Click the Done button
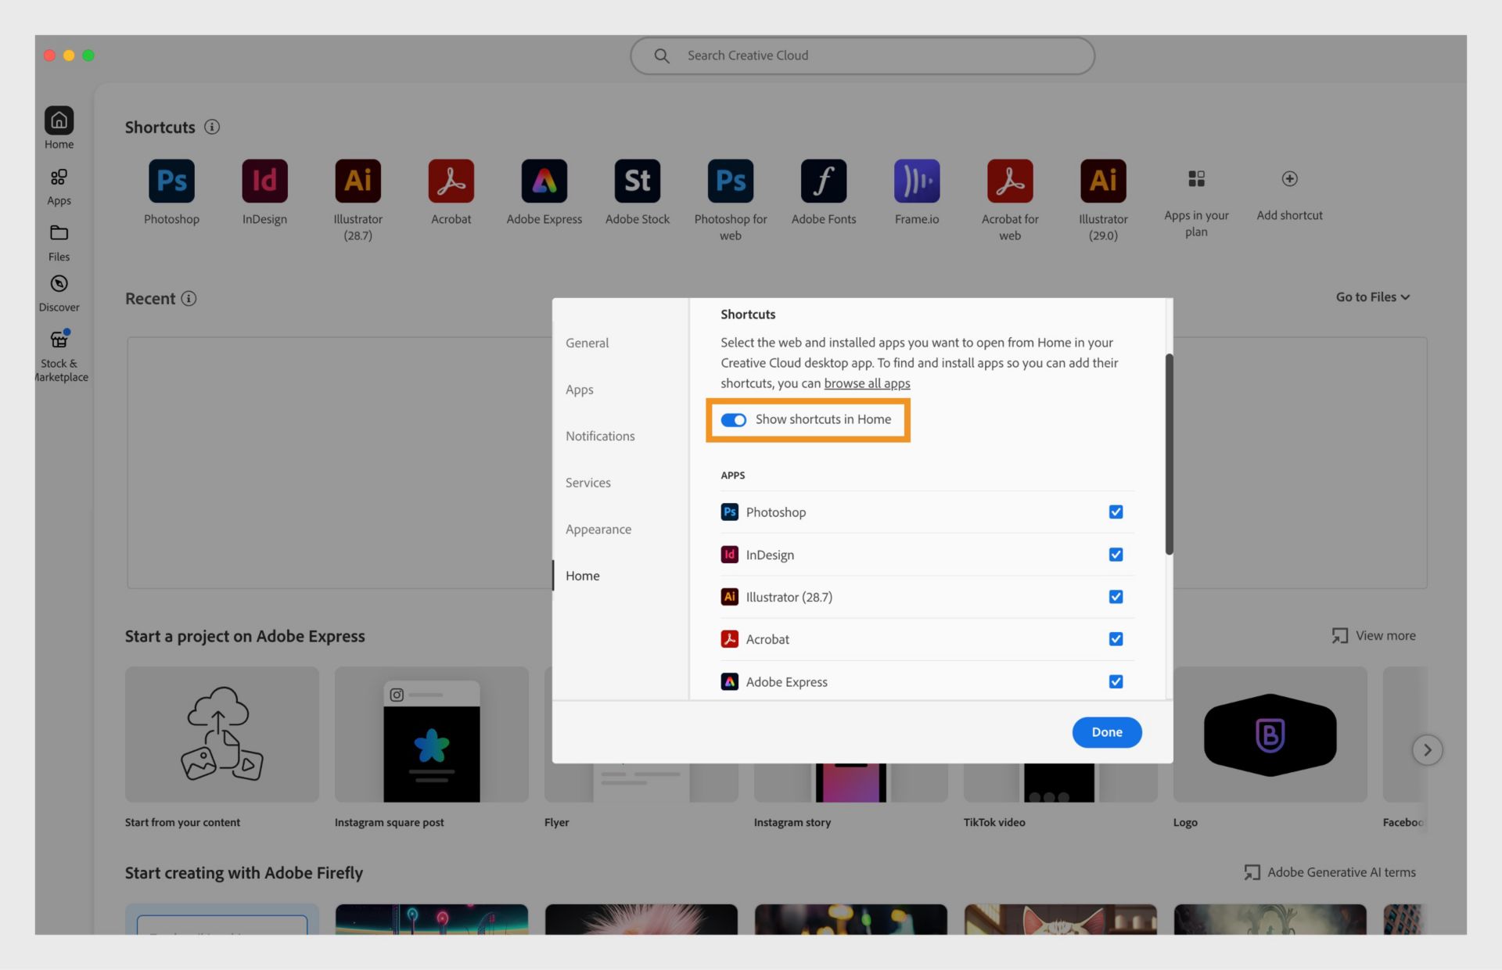This screenshot has height=970, width=1502. coord(1106,732)
